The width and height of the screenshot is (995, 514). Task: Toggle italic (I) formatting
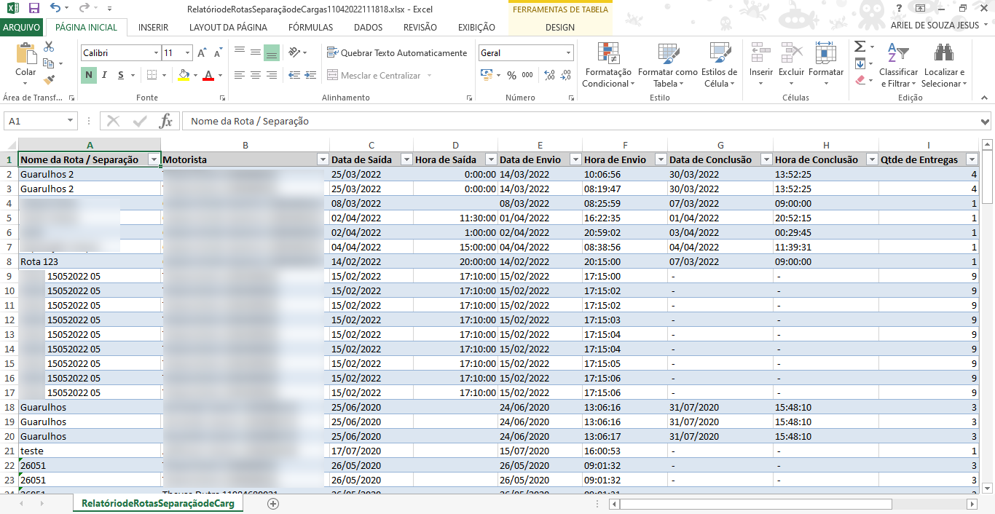(x=105, y=75)
